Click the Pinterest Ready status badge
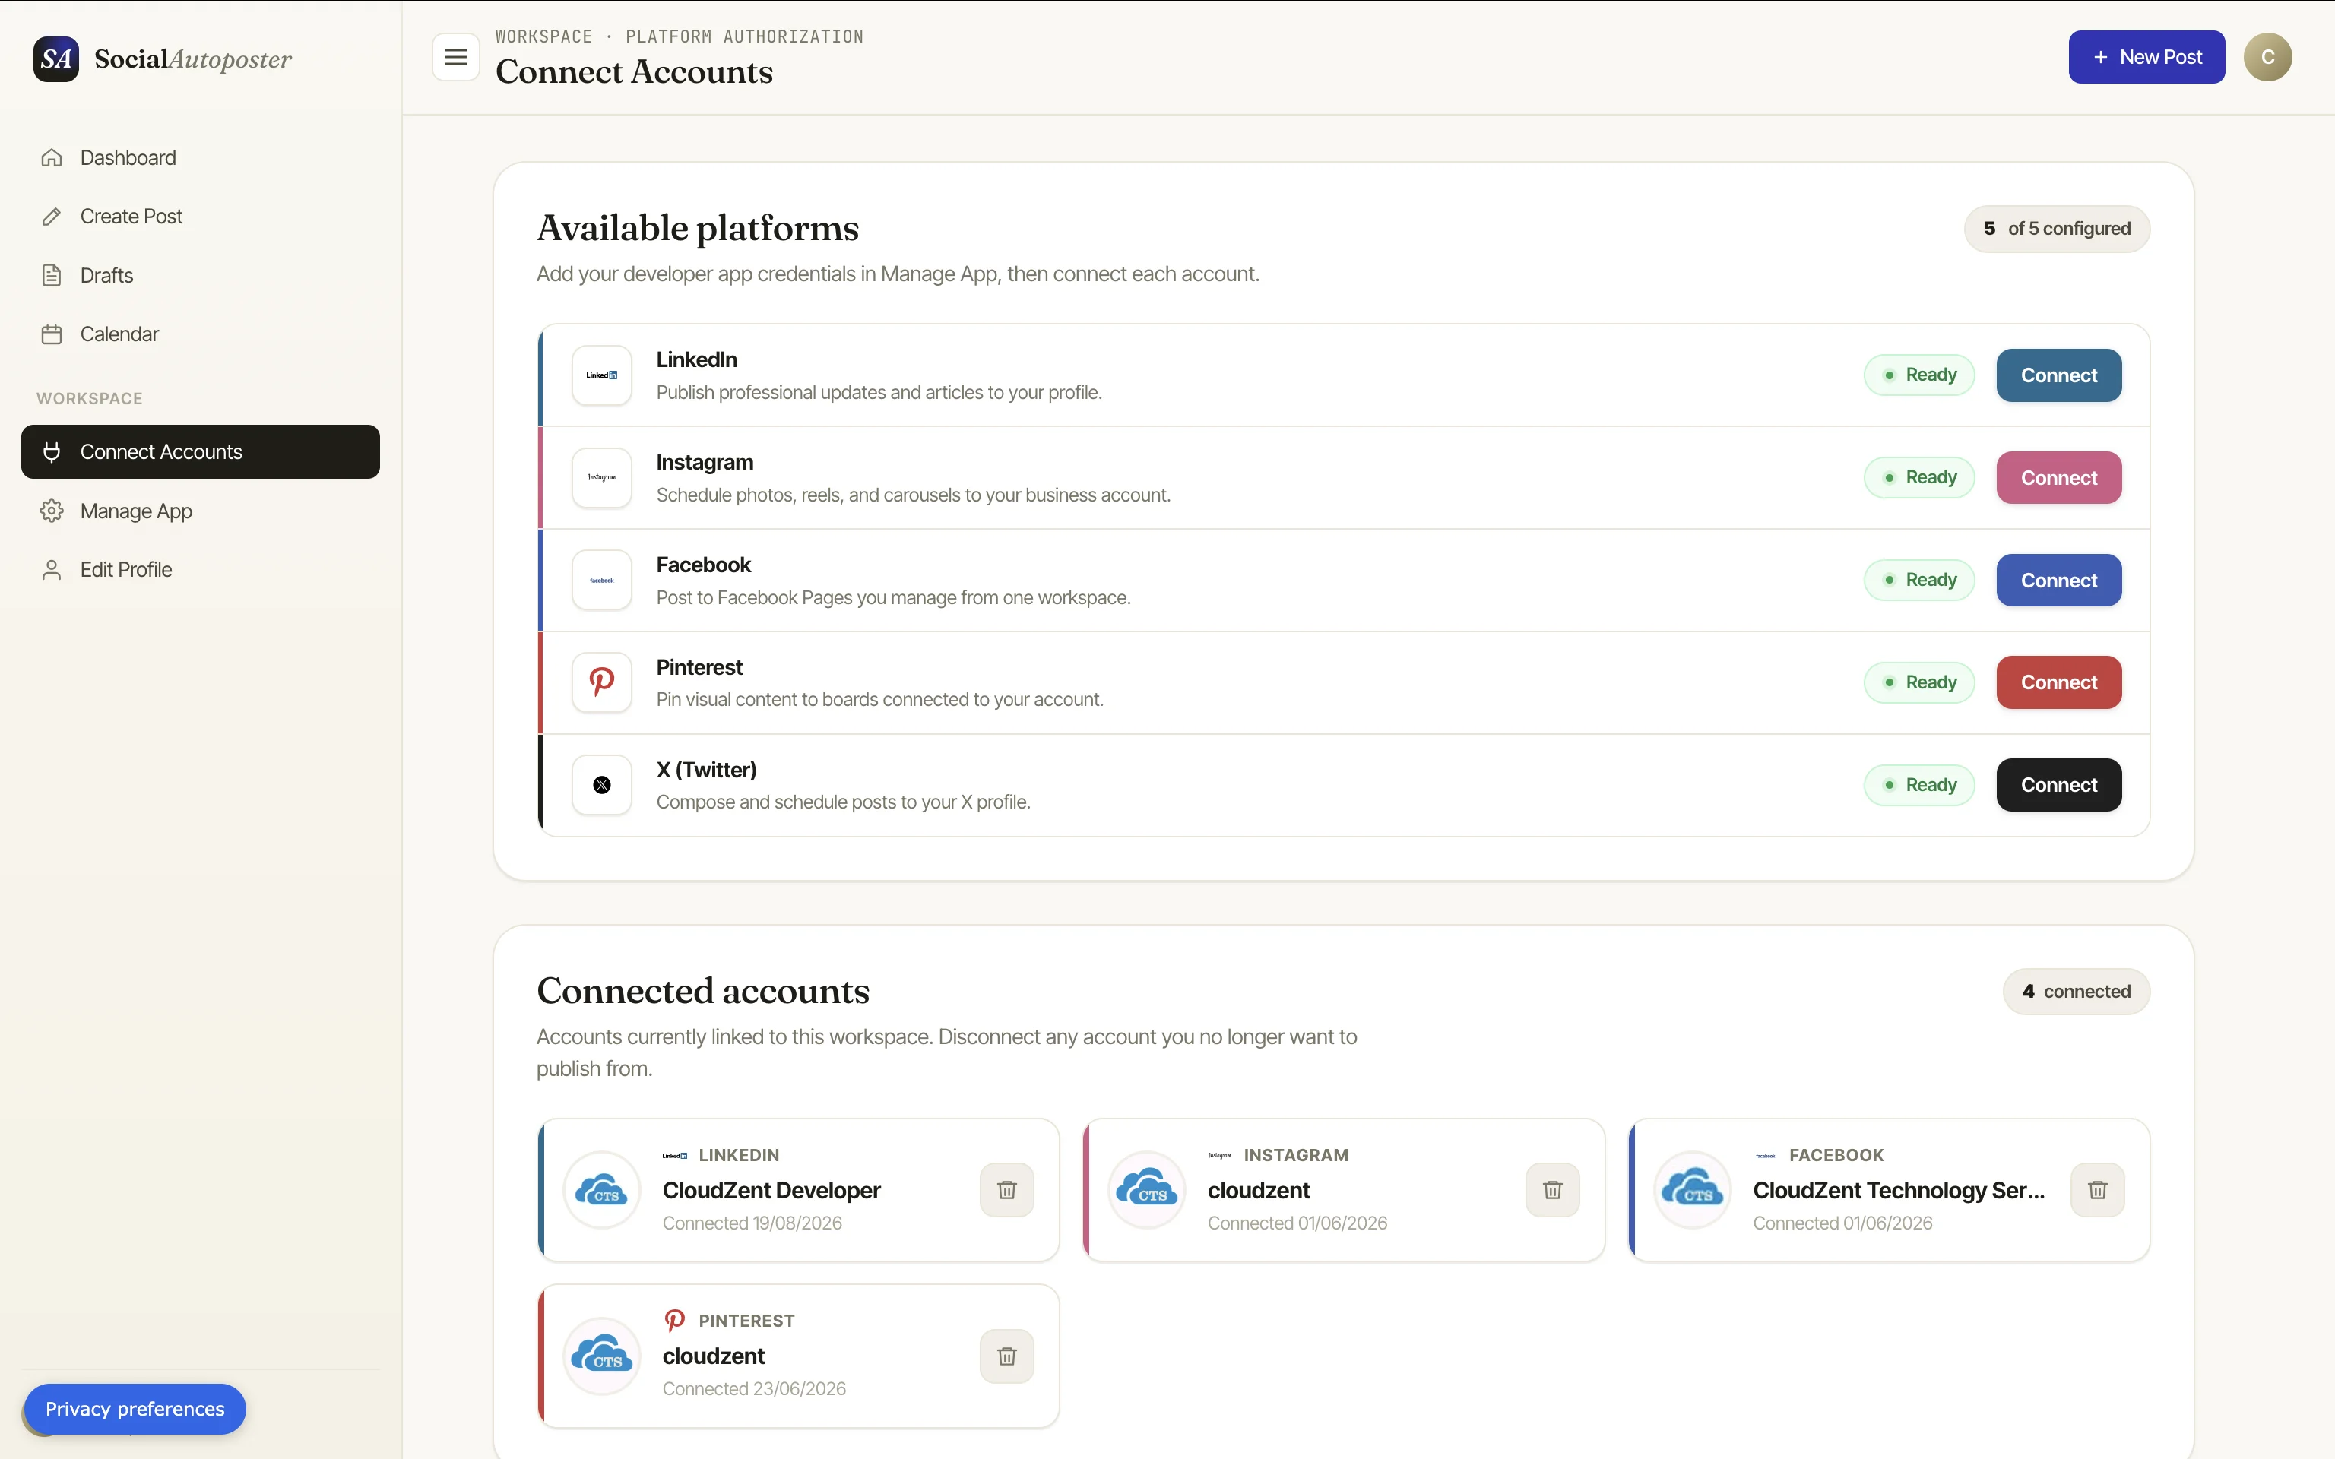This screenshot has height=1459, width=2335. click(1919, 682)
